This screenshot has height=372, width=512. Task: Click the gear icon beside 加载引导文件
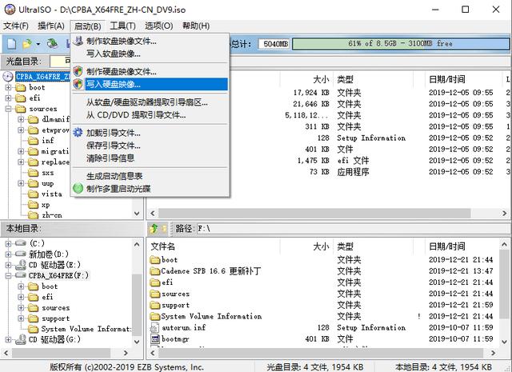pyautogui.click(x=78, y=133)
